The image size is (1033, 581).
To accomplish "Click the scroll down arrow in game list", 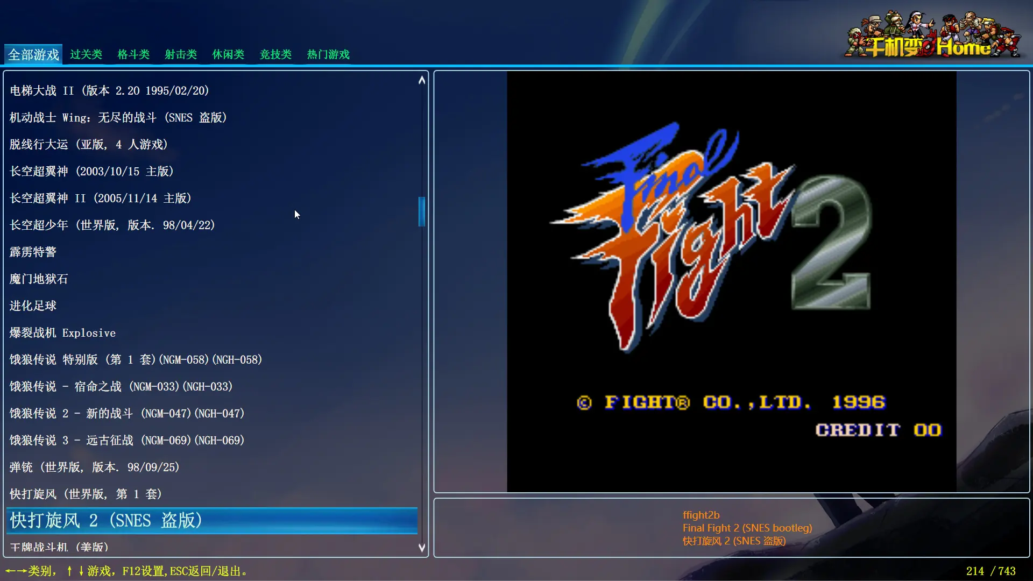I will (422, 548).
